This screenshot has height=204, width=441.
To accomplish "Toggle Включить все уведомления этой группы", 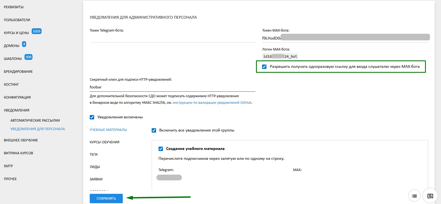I will tap(154, 130).
